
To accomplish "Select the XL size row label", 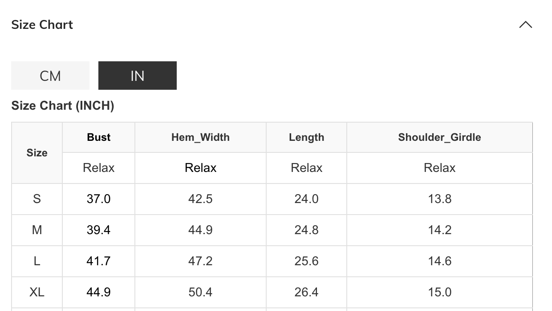I will pos(37,292).
